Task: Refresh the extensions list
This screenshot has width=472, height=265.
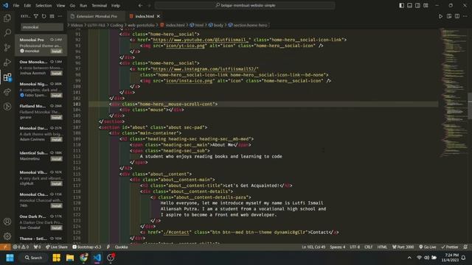Action: 44,16
